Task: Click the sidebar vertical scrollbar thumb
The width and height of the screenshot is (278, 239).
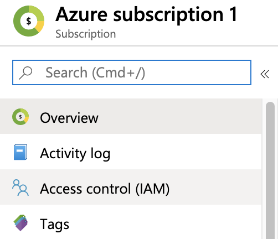Action: pyautogui.click(x=270, y=170)
